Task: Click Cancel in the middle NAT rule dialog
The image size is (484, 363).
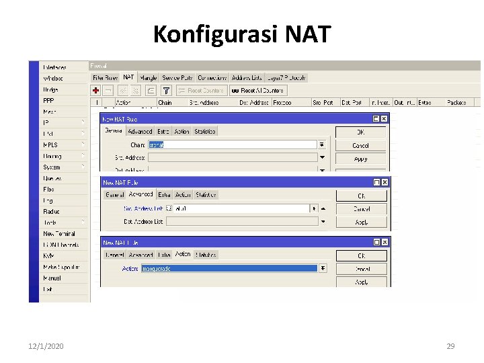Action: [x=362, y=209]
